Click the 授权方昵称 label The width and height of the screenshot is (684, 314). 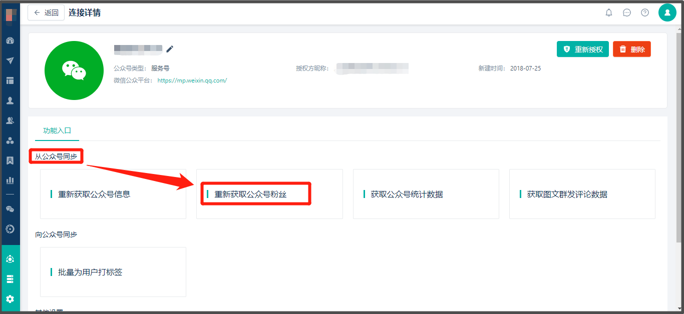coord(312,68)
